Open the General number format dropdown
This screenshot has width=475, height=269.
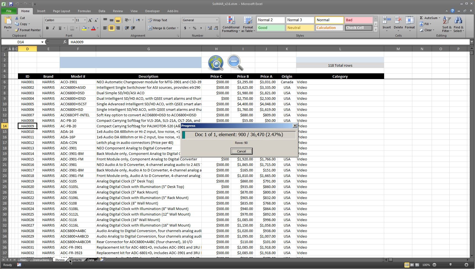[x=217, y=20]
